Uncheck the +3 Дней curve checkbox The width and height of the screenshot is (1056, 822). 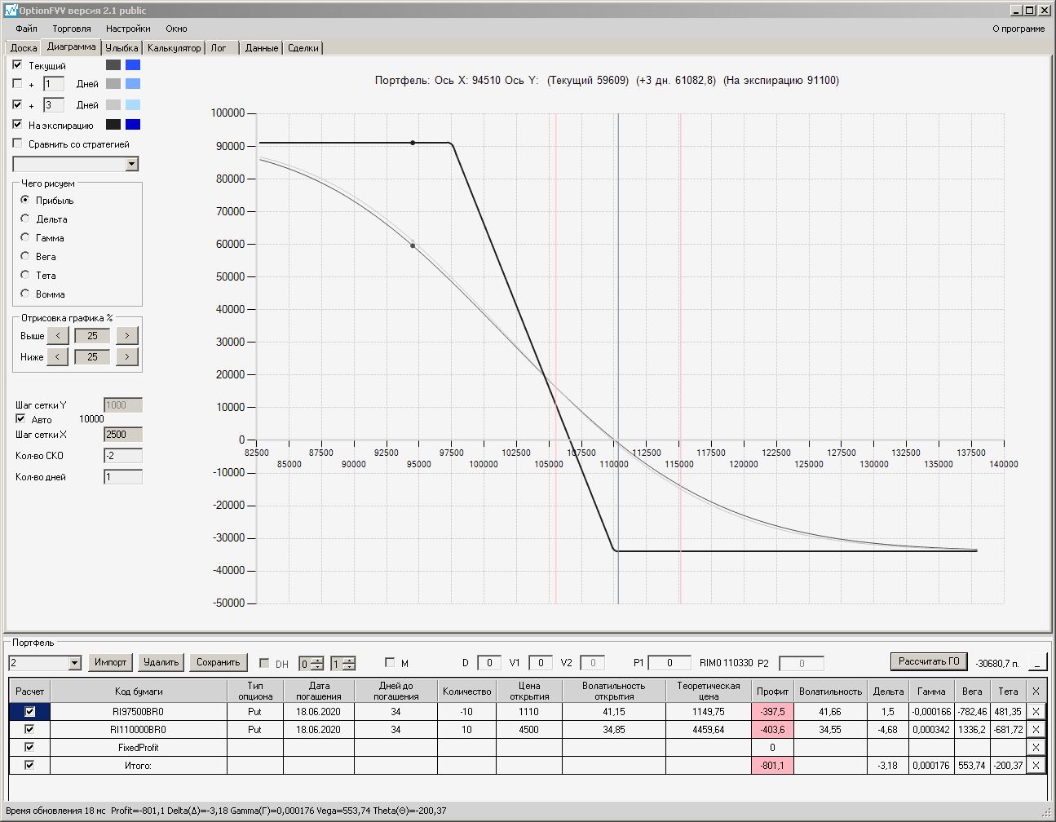pos(17,105)
